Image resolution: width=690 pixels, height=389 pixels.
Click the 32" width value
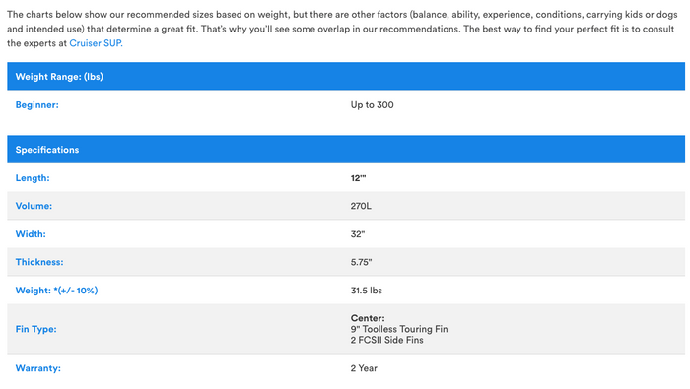(358, 233)
